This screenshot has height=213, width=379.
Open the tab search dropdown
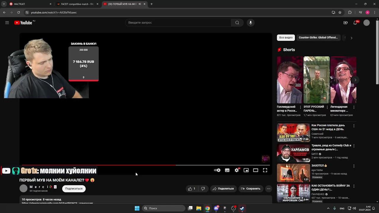point(4,4)
